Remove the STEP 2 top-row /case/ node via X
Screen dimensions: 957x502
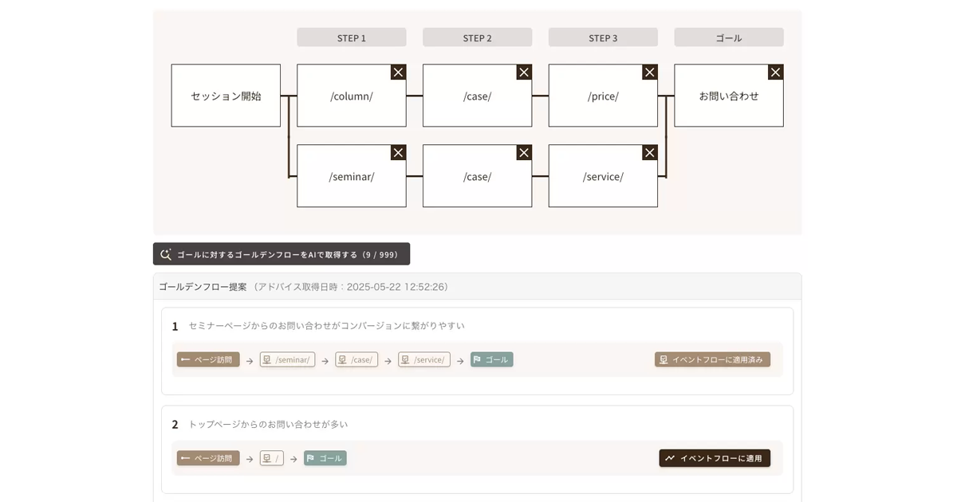coord(524,73)
